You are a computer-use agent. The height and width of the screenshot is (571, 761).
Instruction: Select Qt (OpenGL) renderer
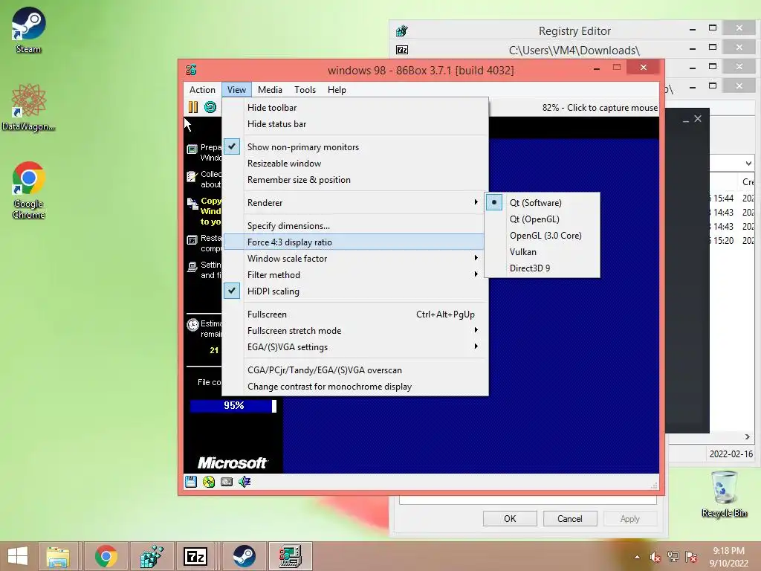pyautogui.click(x=542, y=219)
